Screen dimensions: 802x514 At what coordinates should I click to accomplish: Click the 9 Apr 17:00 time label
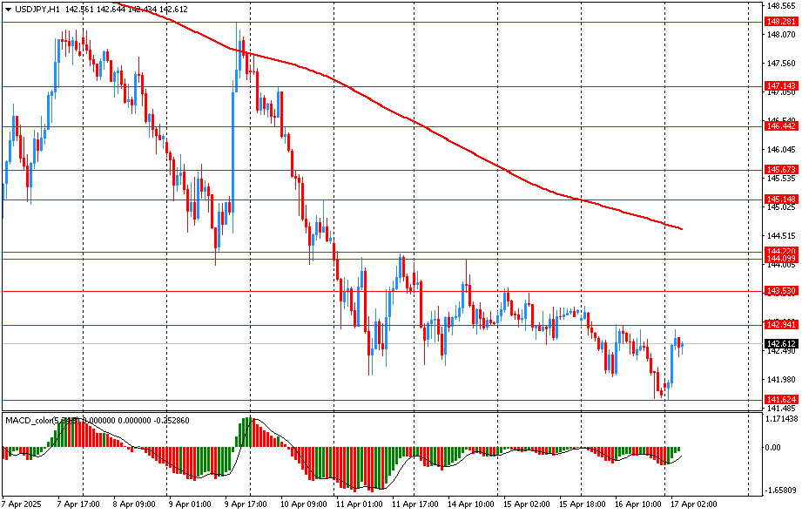(x=245, y=504)
